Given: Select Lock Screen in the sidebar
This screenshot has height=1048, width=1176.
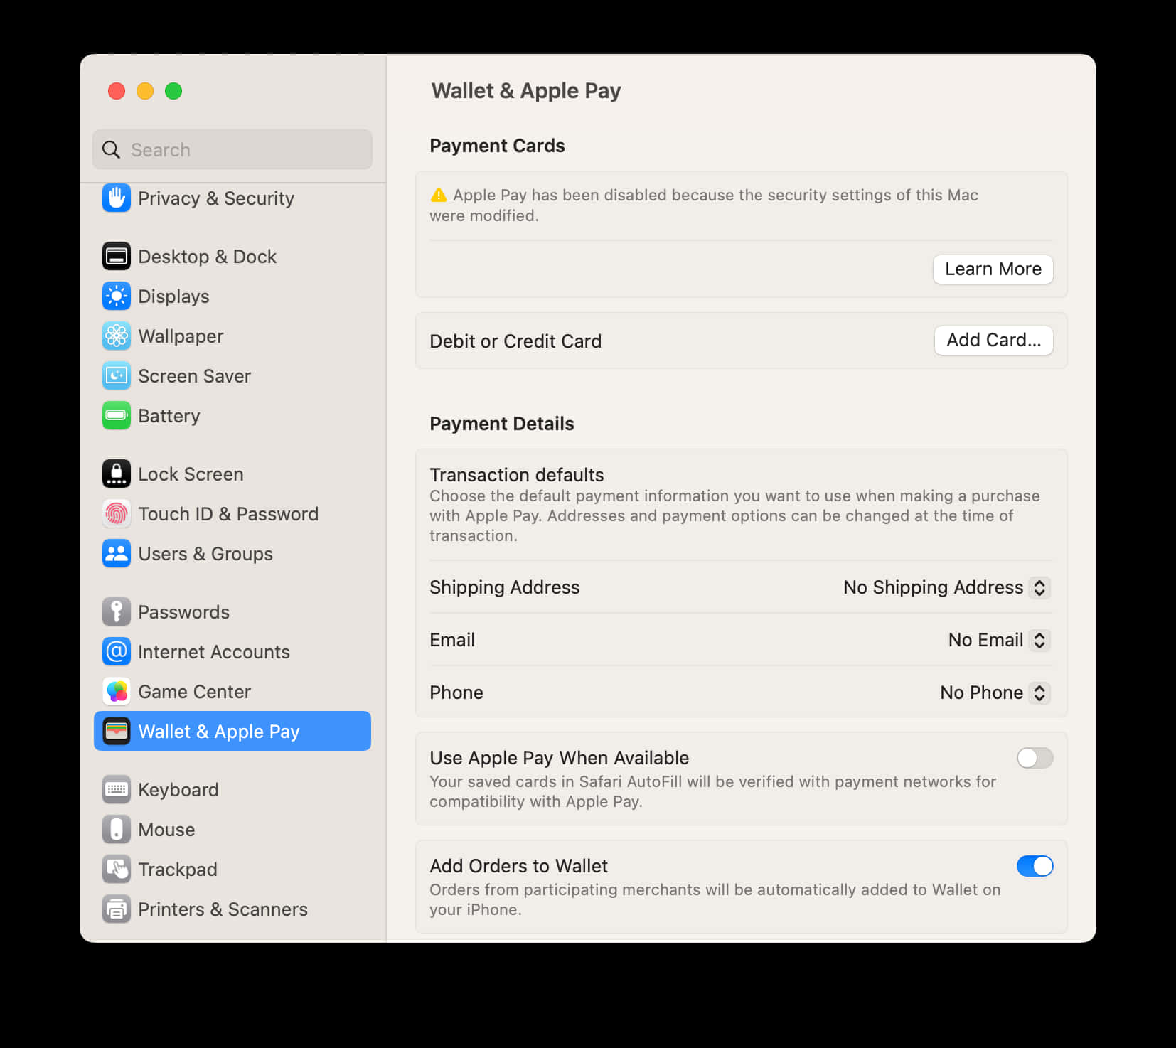Looking at the screenshot, I should click(x=232, y=474).
